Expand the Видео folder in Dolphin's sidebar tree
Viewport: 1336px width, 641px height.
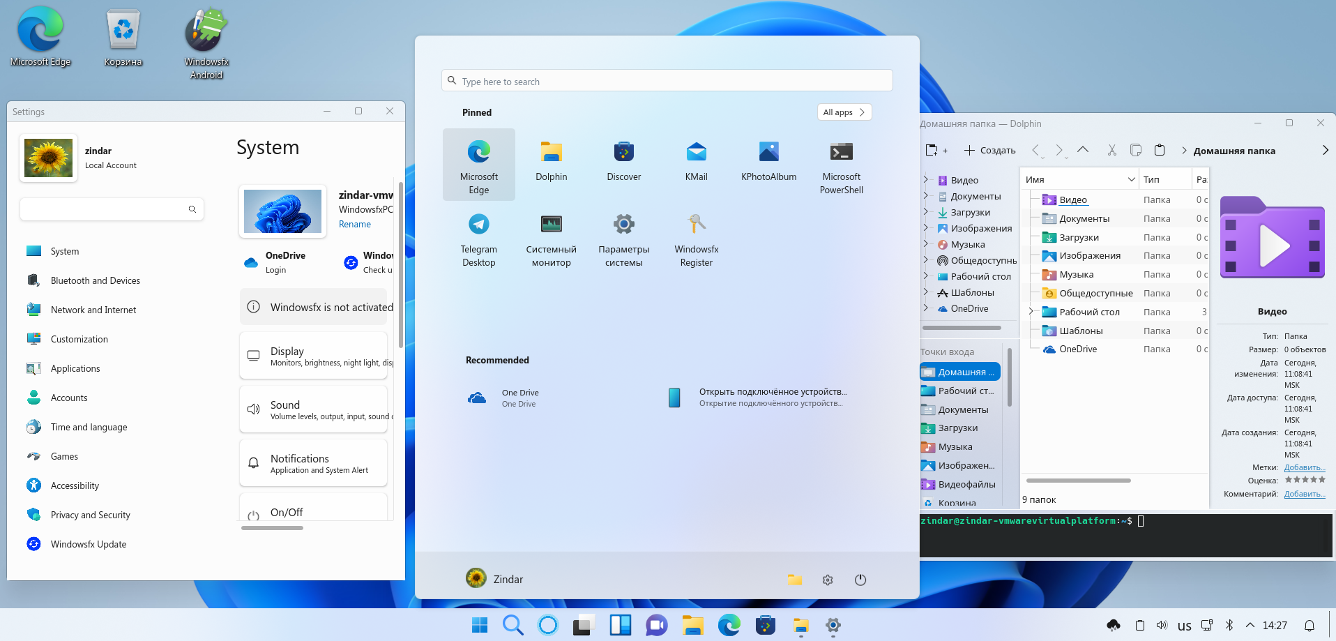(926, 179)
